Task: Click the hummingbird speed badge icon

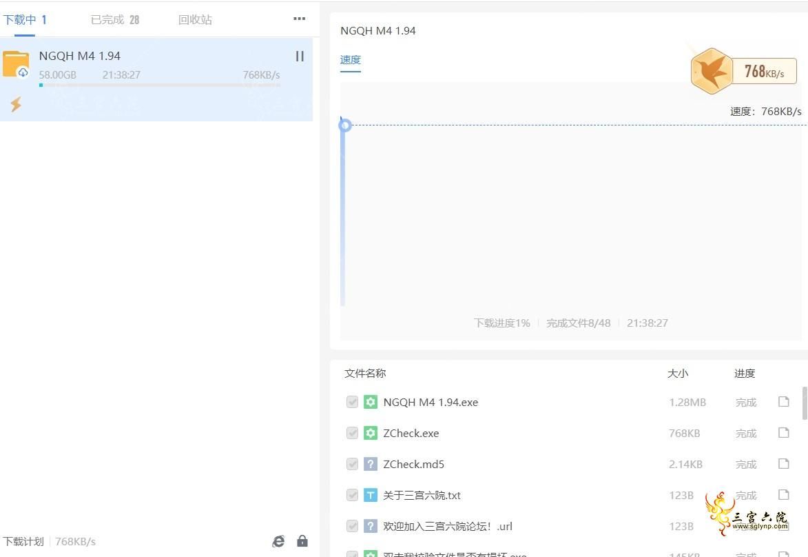Action: coord(712,71)
